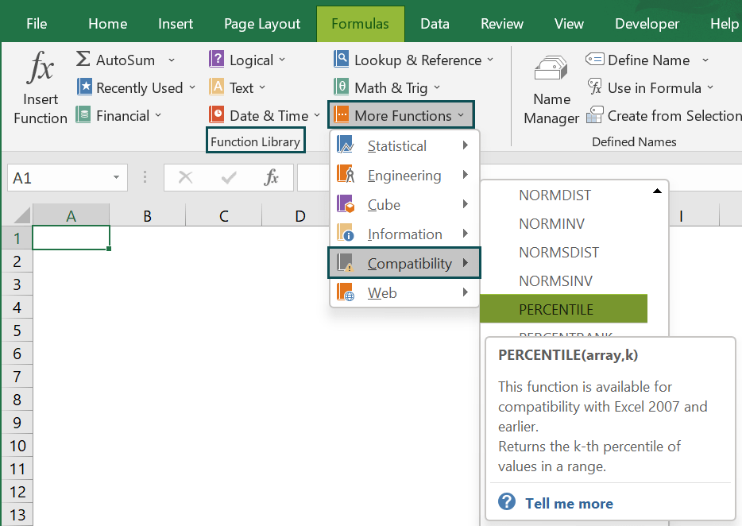Viewport: 742px width, 526px height.
Task: Select the PERCENTILE function
Action: click(x=563, y=309)
